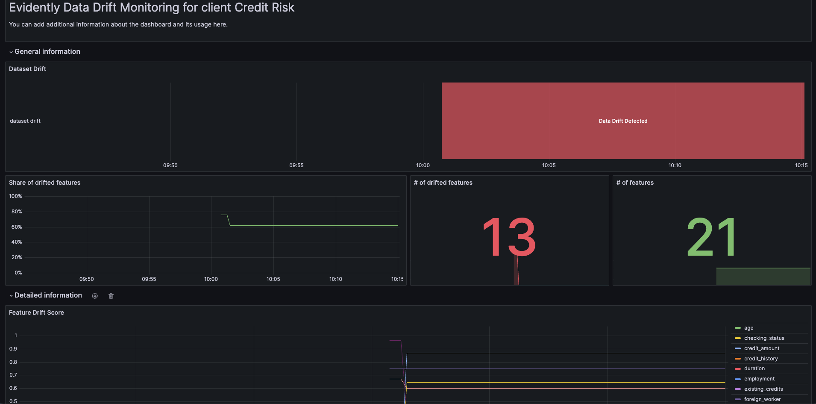Open the Share of drifted features panel title
The height and width of the screenshot is (404, 816).
(x=44, y=183)
